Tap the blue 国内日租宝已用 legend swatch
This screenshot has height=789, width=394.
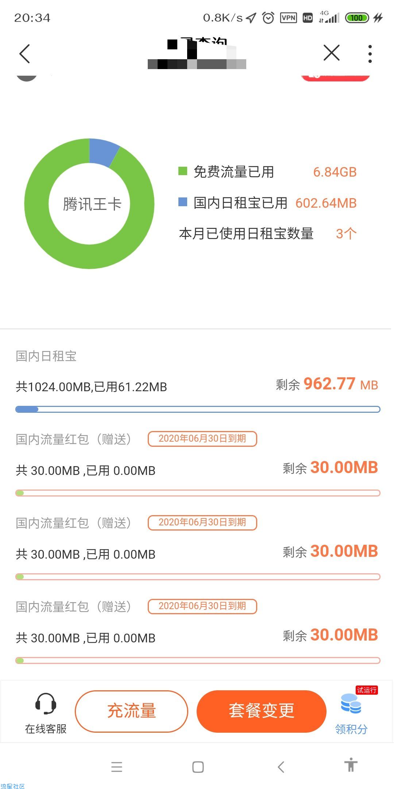click(182, 202)
